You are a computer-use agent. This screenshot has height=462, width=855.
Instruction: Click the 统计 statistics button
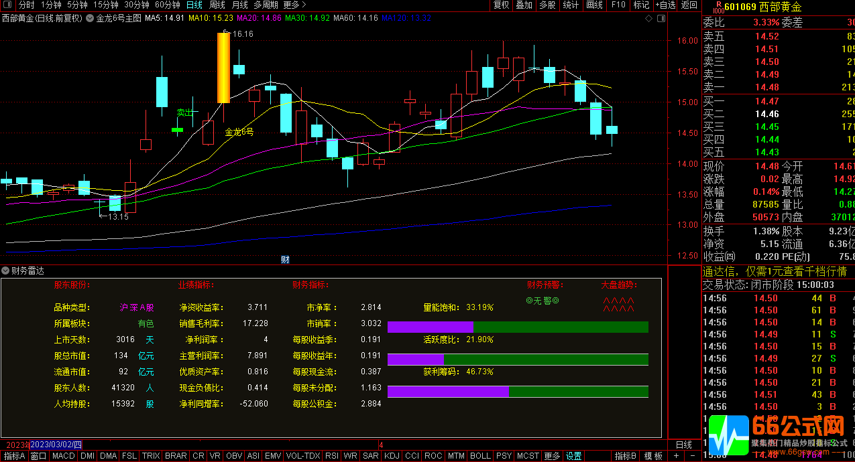tap(571, 5)
